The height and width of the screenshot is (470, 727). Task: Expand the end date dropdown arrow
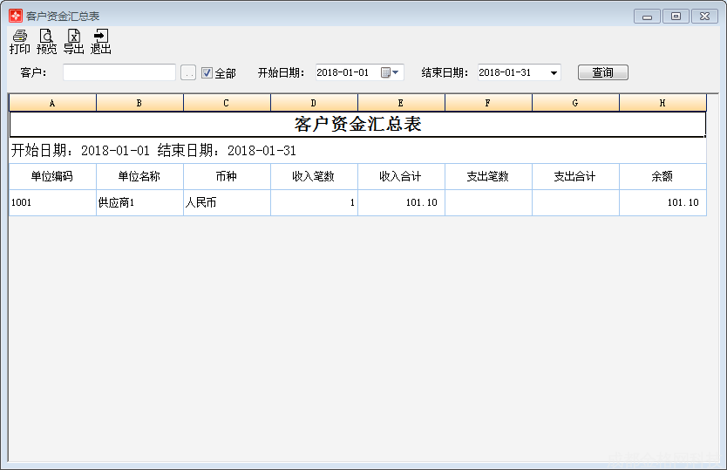tap(554, 72)
